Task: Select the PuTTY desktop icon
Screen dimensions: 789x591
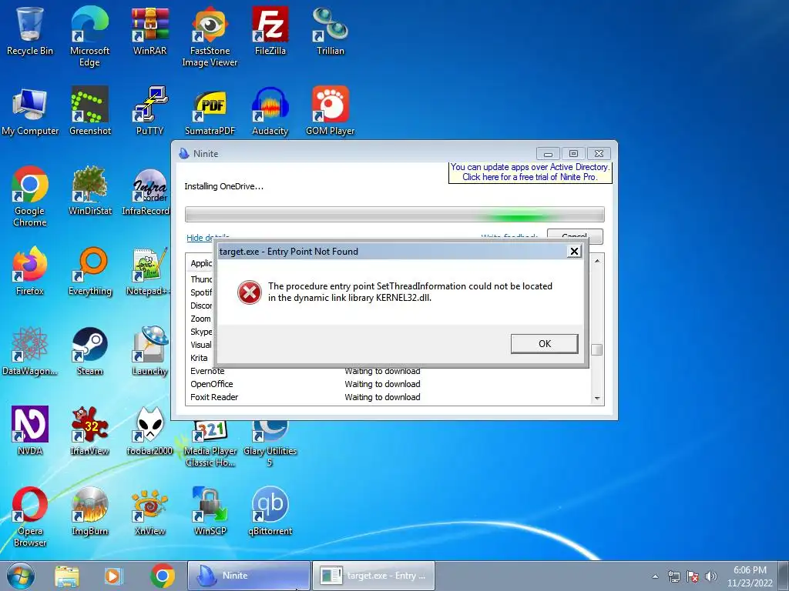Action: [149, 112]
